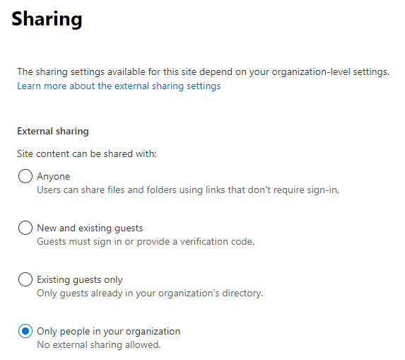
Task: Select Only people in your organization
Action: 25,331
